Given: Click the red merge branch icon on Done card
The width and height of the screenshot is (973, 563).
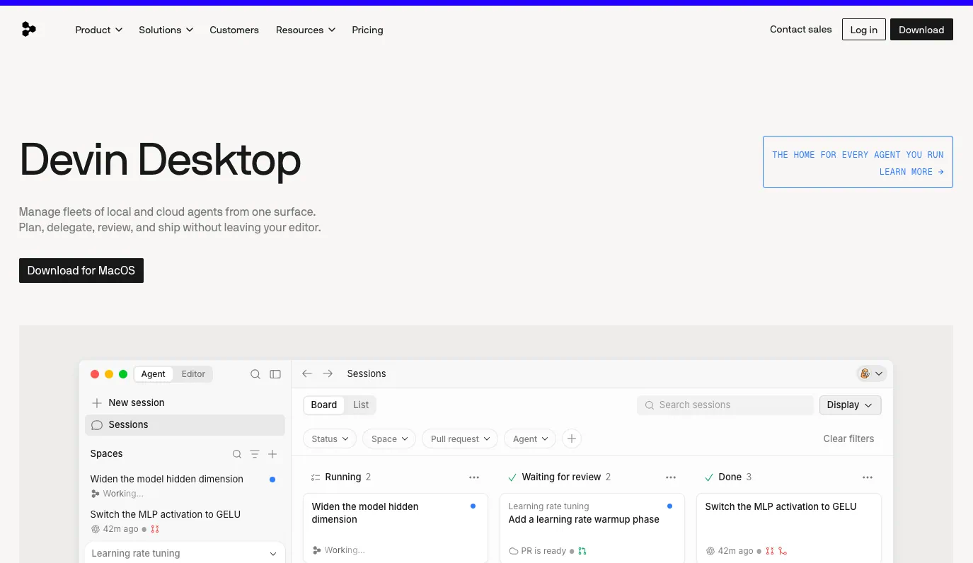Looking at the screenshot, I should tap(783, 551).
